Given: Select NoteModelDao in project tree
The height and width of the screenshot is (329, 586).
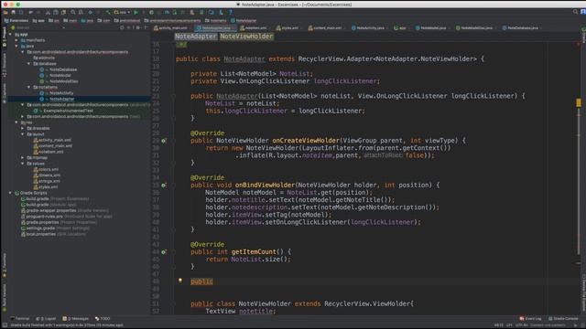Looking at the screenshot, I should tap(64, 81).
